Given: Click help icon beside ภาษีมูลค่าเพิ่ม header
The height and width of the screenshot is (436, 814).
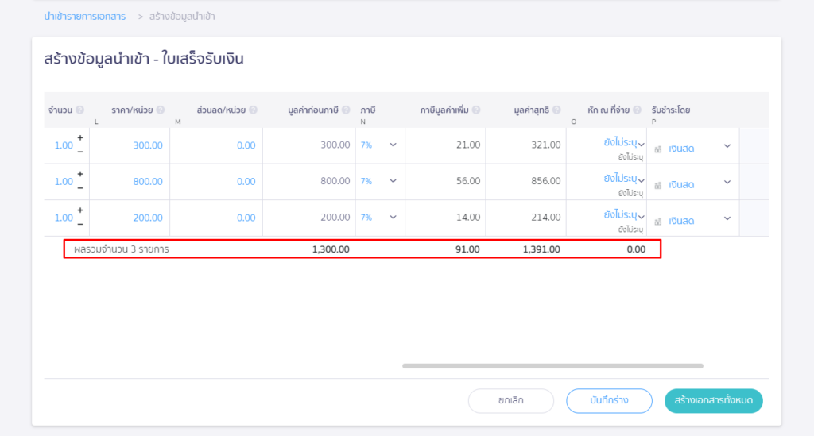Looking at the screenshot, I should coord(476,110).
